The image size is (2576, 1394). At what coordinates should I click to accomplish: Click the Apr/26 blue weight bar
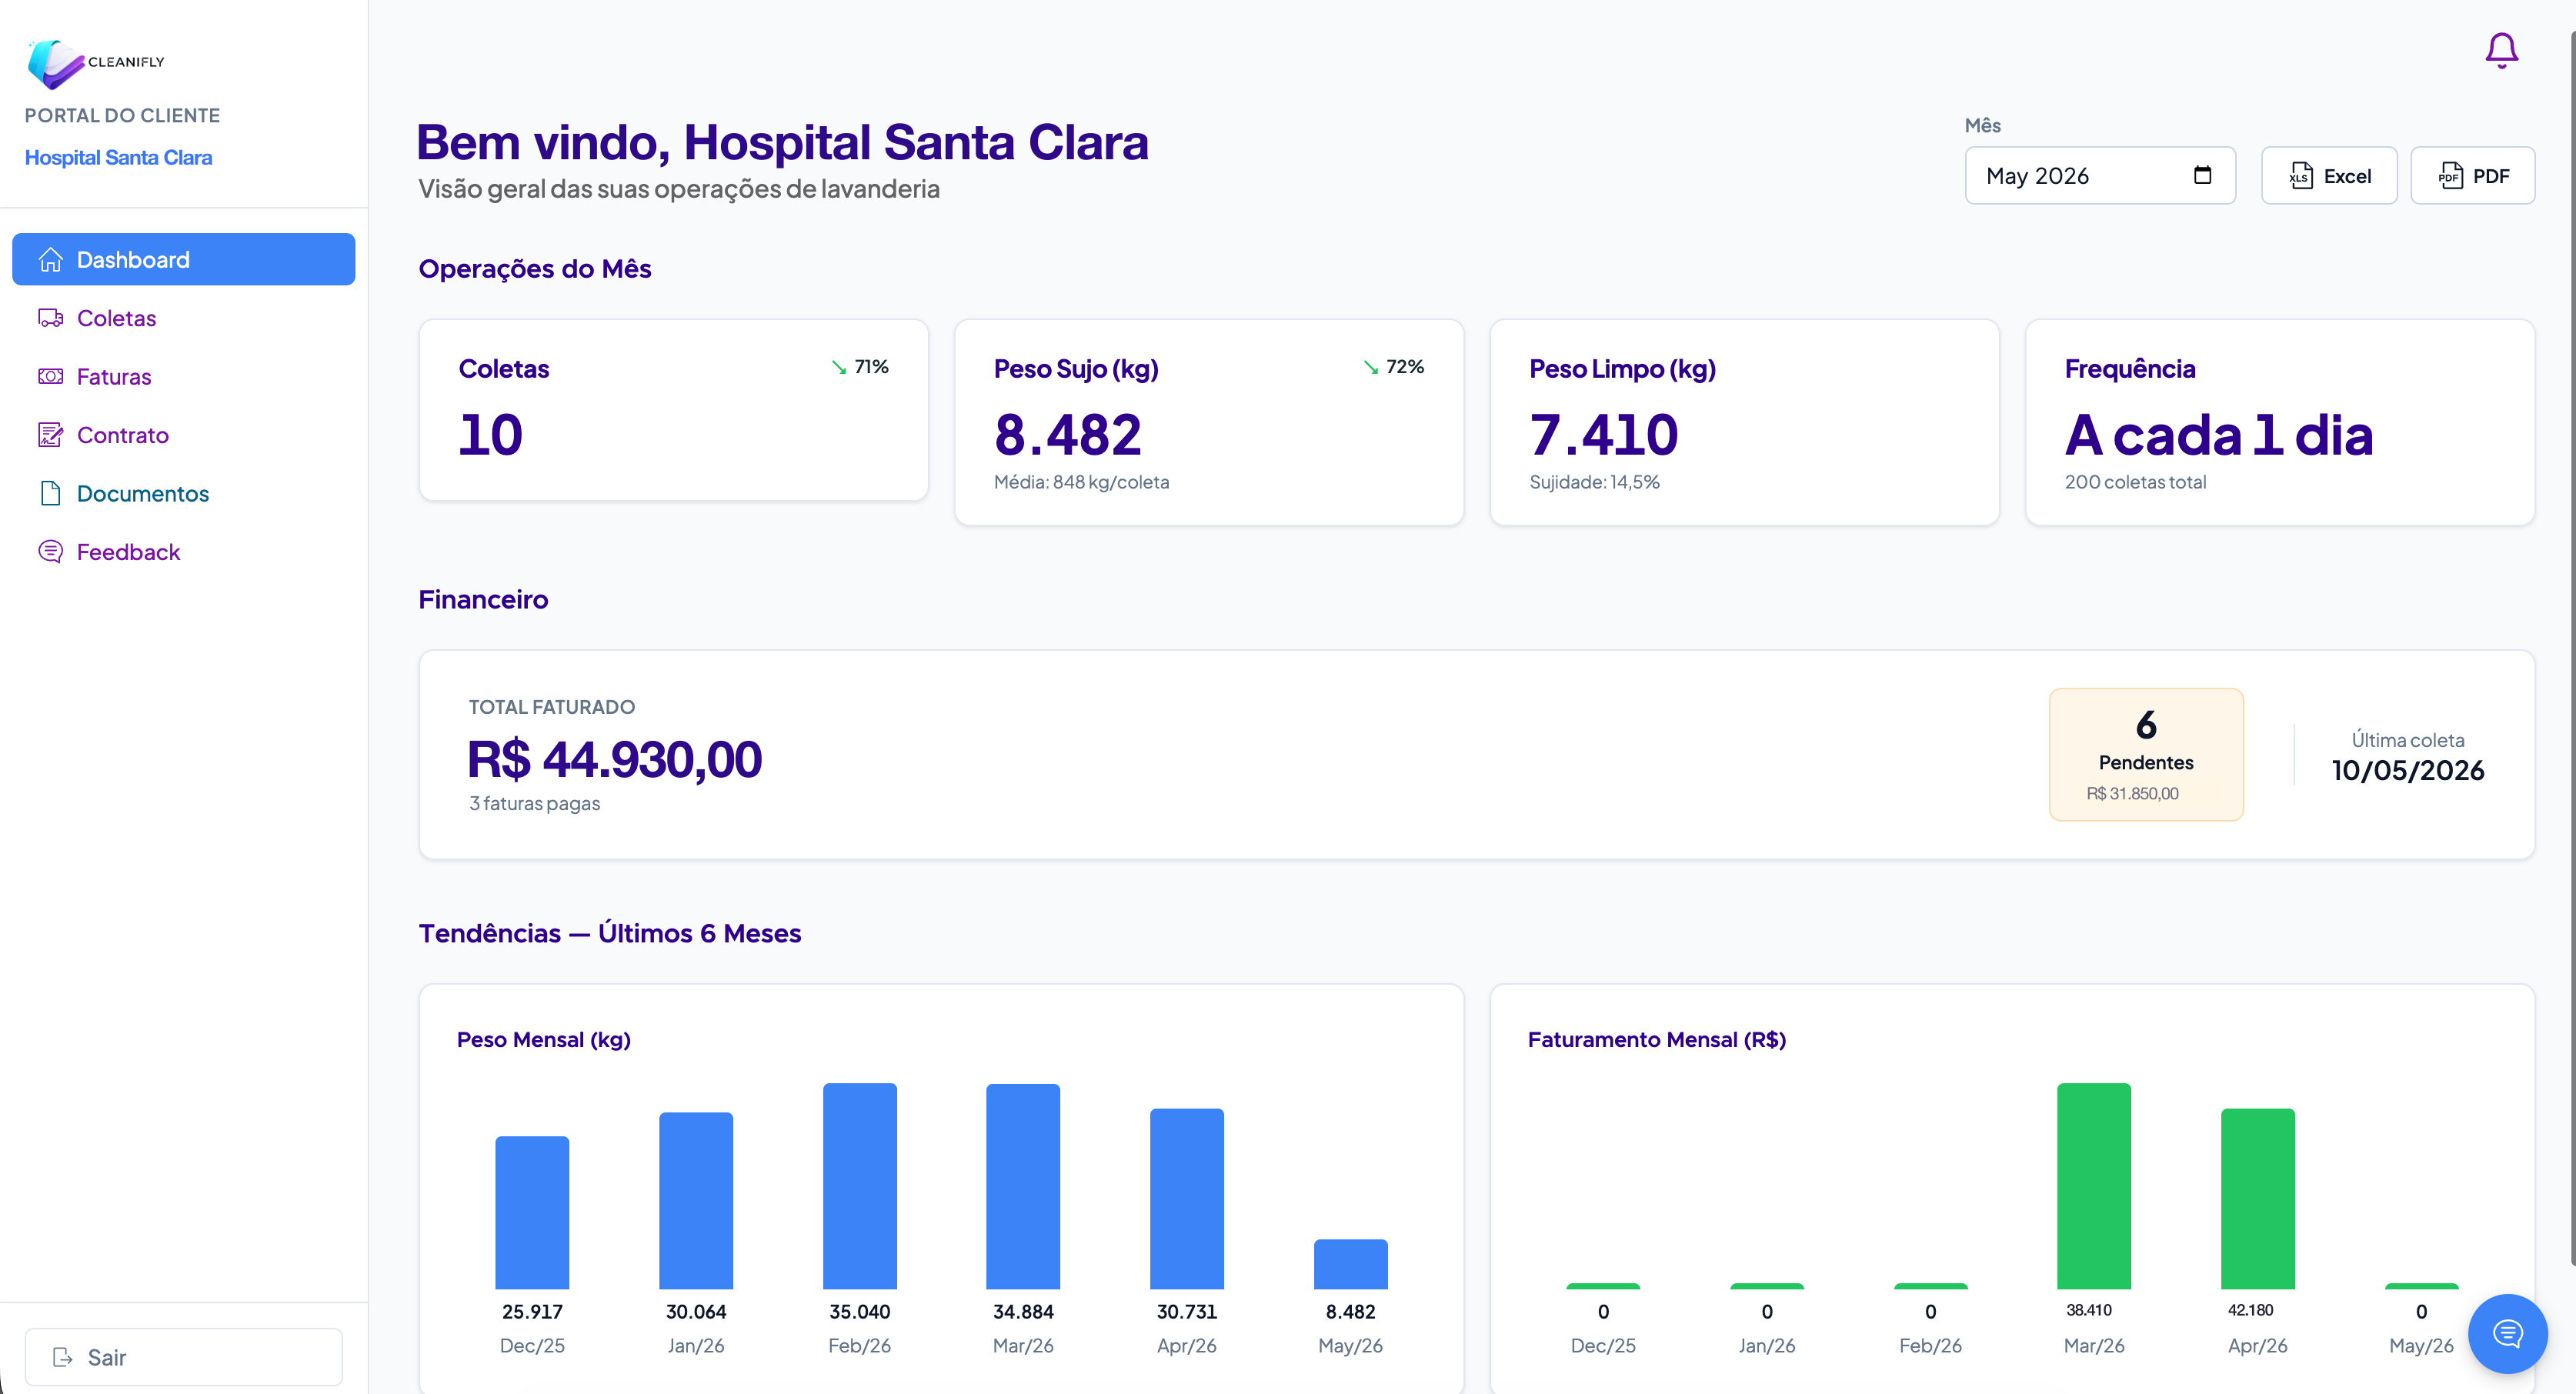pos(1187,1198)
